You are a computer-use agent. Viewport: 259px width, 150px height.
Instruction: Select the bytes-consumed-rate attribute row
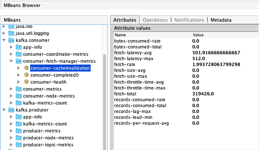click(x=186, y=41)
